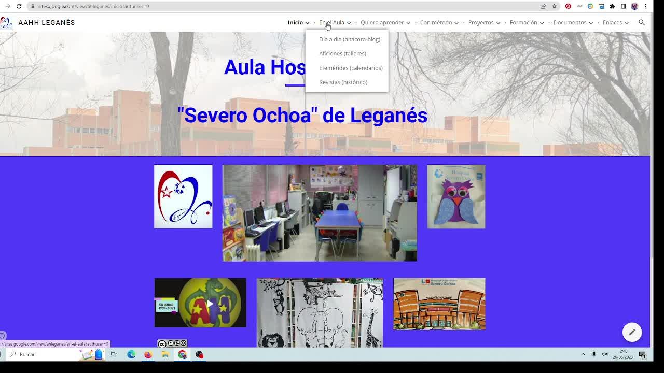
Task: Reload the page with the browser refresh icon
Action: click(19, 6)
